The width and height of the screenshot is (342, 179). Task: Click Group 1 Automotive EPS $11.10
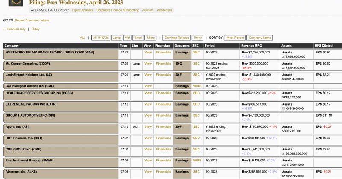(327, 115)
